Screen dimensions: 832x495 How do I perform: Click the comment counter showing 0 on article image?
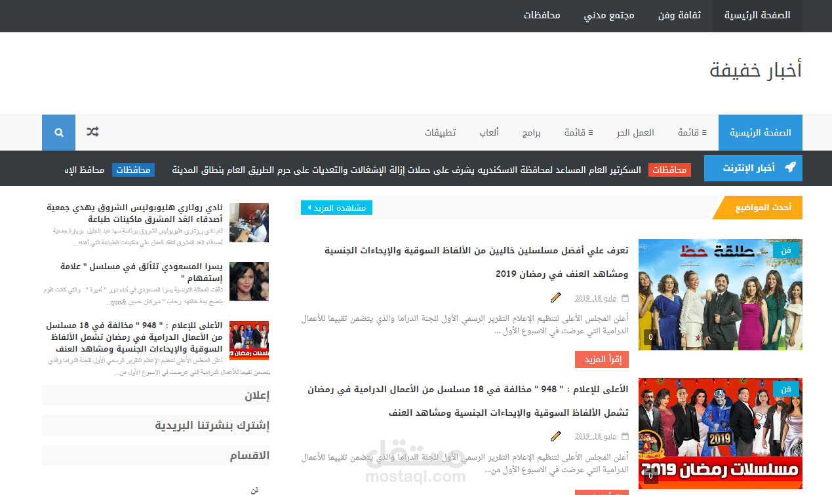tap(649, 335)
